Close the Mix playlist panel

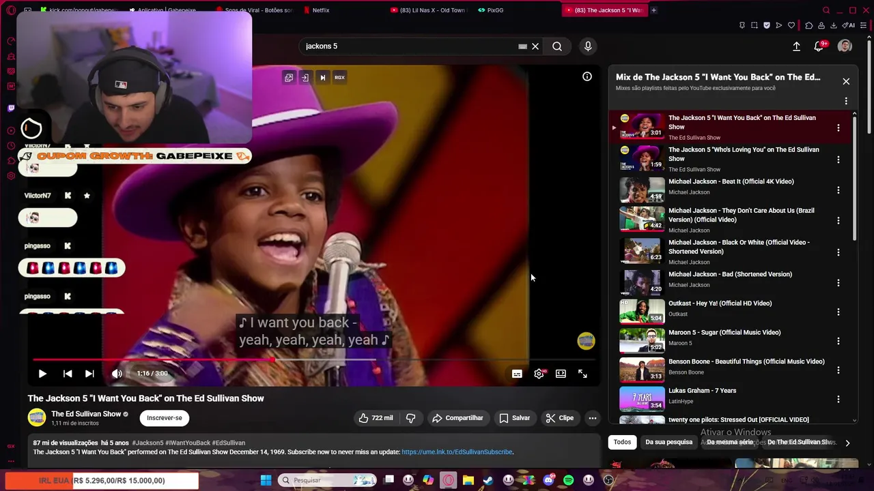tap(846, 81)
